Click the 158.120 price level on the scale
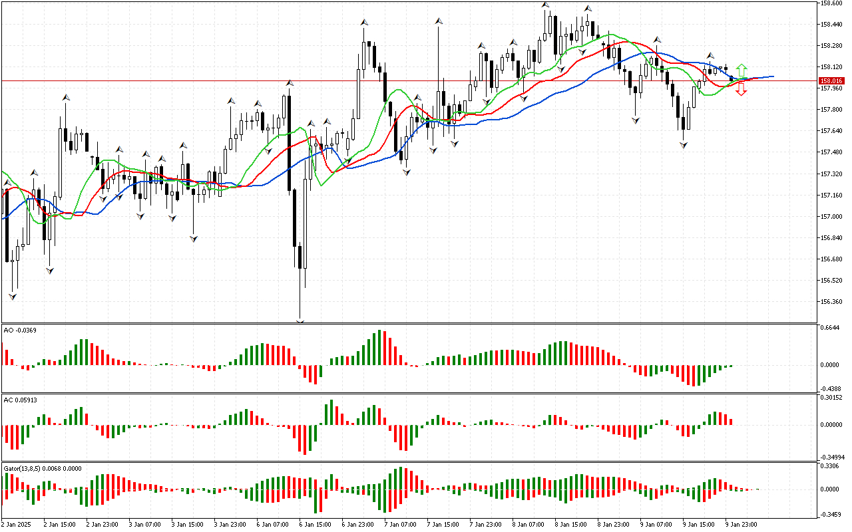The image size is (852, 532). click(x=833, y=67)
